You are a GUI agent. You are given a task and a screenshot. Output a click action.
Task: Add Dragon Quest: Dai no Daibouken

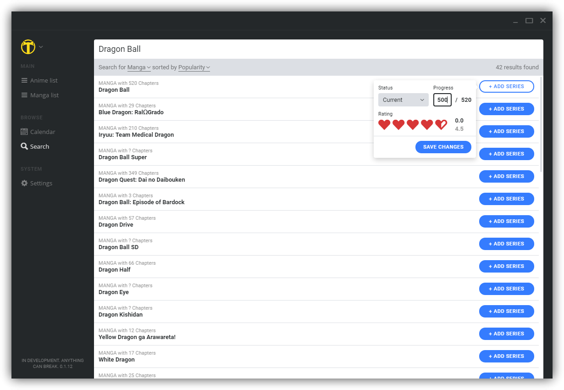pyautogui.click(x=507, y=176)
